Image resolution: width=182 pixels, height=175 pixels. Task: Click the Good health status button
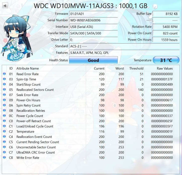[x=93, y=60]
